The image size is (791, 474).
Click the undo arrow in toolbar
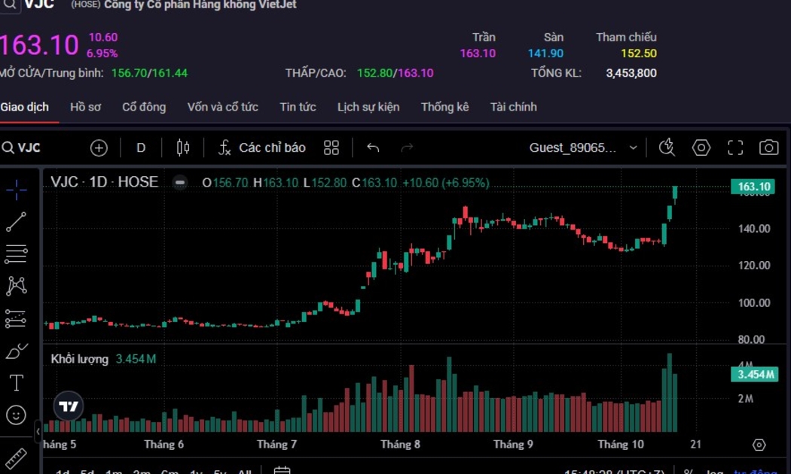click(x=373, y=147)
